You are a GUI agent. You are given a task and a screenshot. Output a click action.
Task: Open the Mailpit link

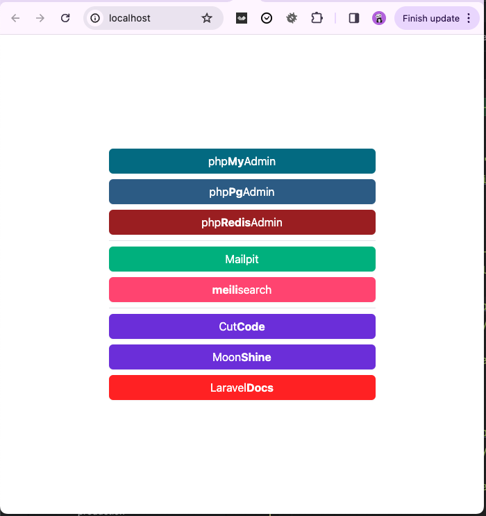click(x=242, y=259)
